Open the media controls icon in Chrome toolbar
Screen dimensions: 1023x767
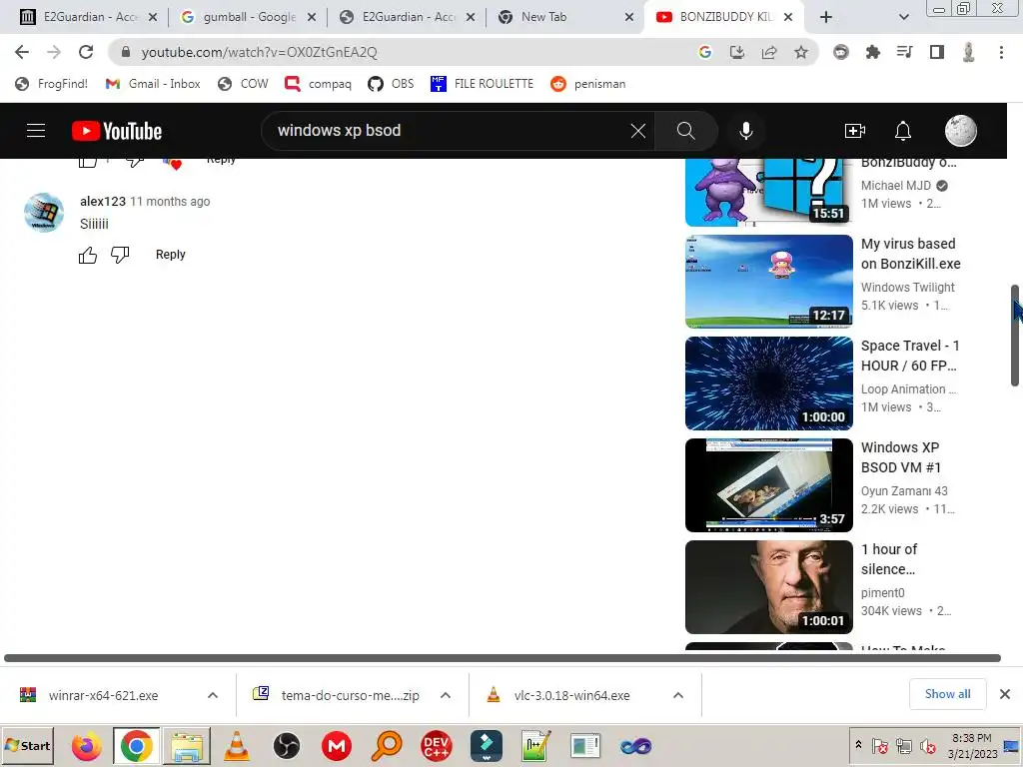click(905, 52)
